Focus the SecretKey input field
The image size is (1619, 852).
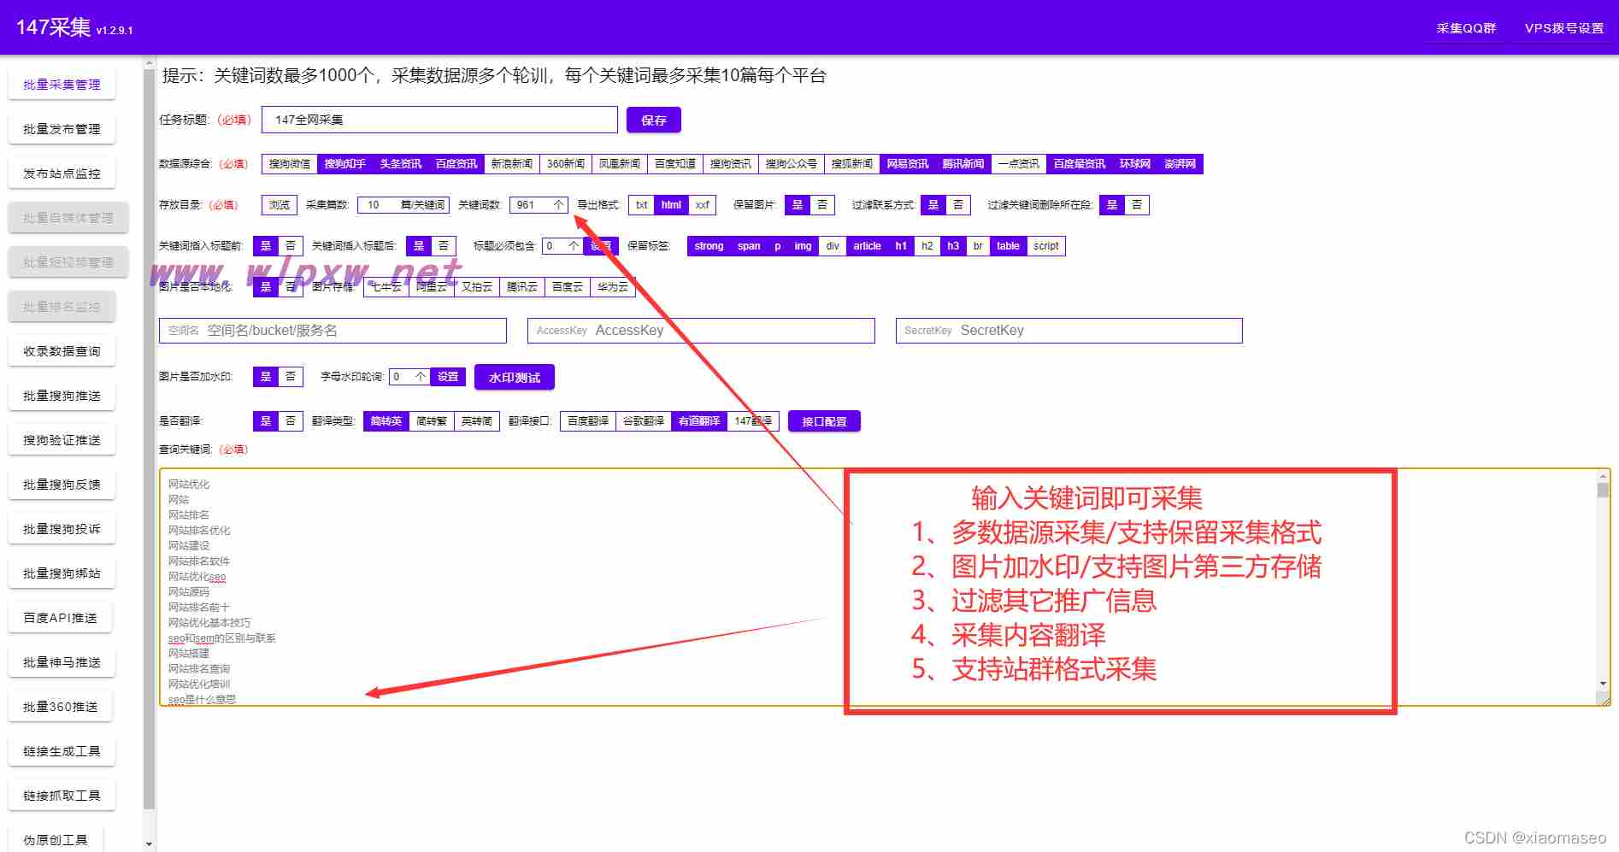click(x=1069, y=331)
